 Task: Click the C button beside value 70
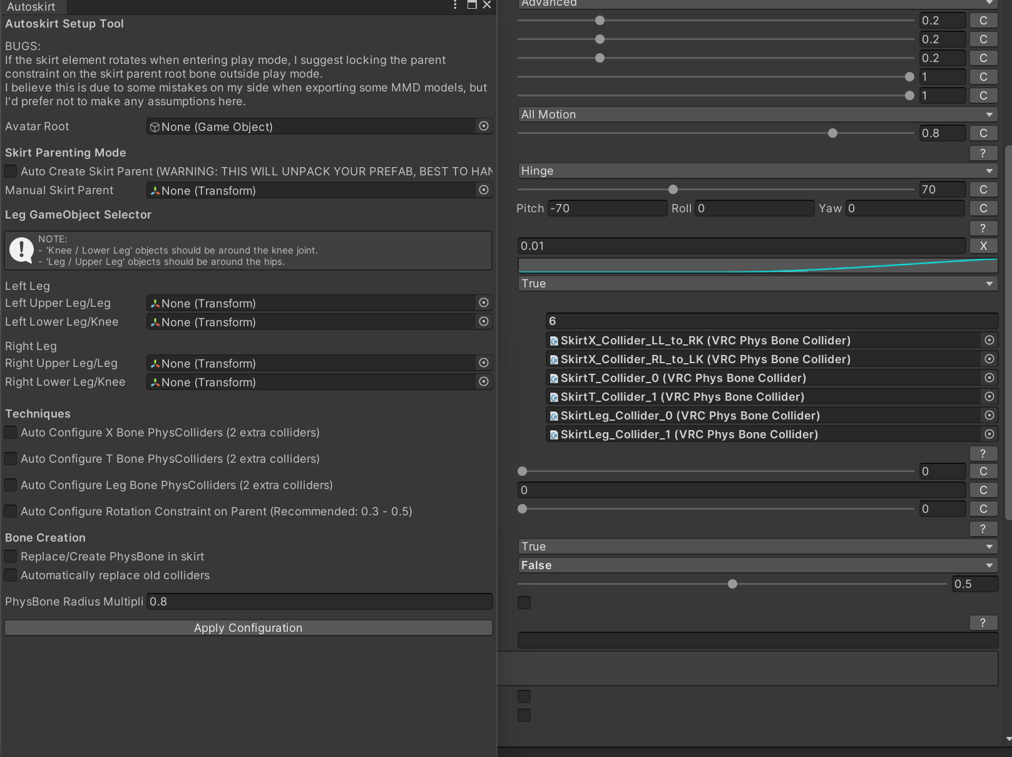983,190
